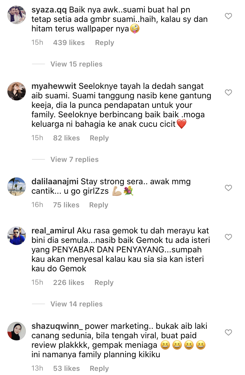
Task: View the 226 likes on real_amirul's comment
Action: pos(69,283)
